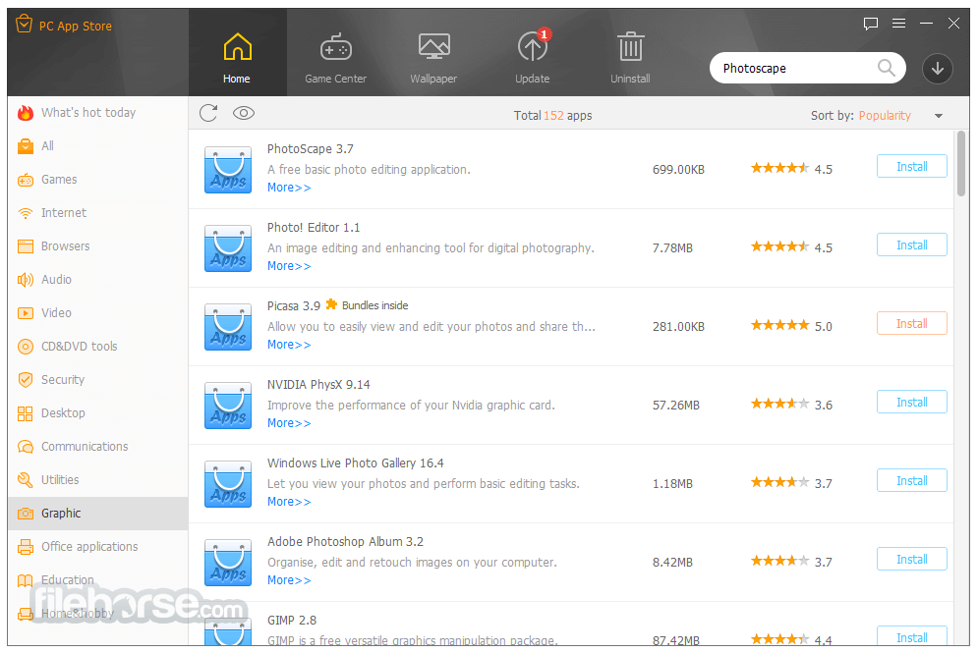Open the feedback chat bubble icon

tap(870, 24)
